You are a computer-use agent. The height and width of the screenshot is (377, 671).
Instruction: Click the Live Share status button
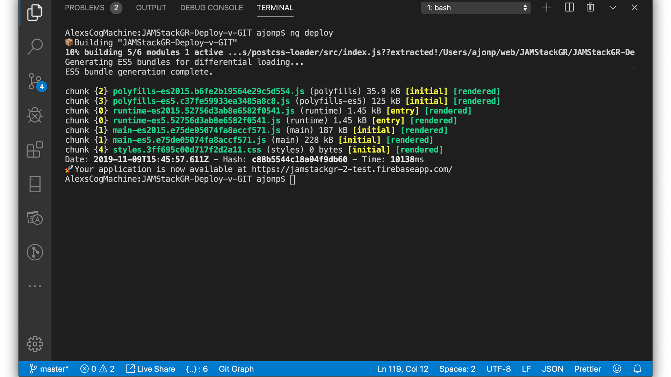(151, 369)
